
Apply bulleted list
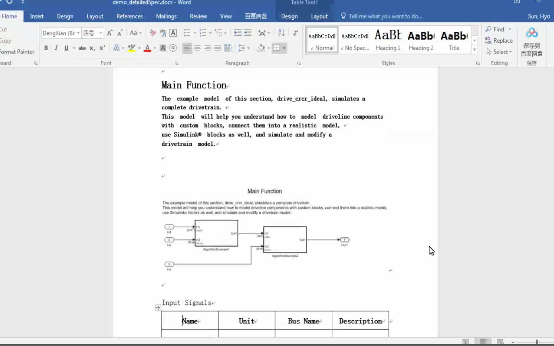point(187,33)
